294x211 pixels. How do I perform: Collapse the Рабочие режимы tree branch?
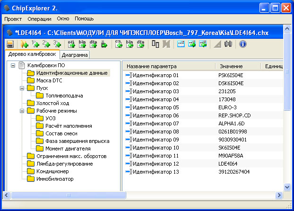pos(21,111)
